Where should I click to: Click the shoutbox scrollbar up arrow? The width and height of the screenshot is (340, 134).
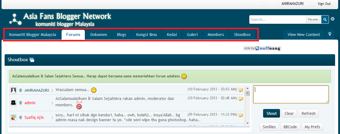coord(247,88)
